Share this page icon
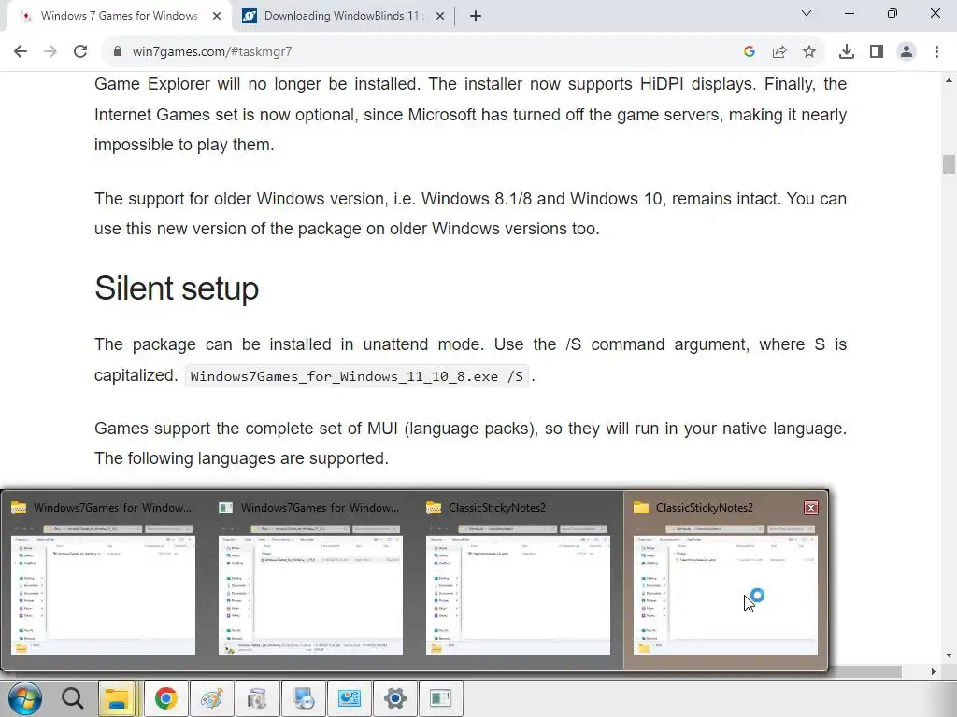Image resolution: width=957 pixels, height=717 pixels. (x=779, y=52)
